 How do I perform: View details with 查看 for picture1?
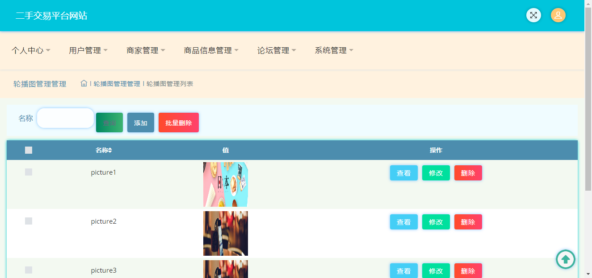click(403, 173)
